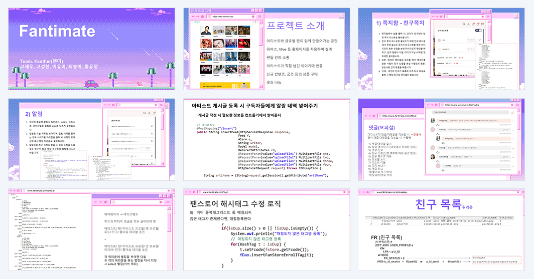Click the back arrow in the 마이페이지 slide top bar
The image size is (534, 279).
[x=11, y=190]
